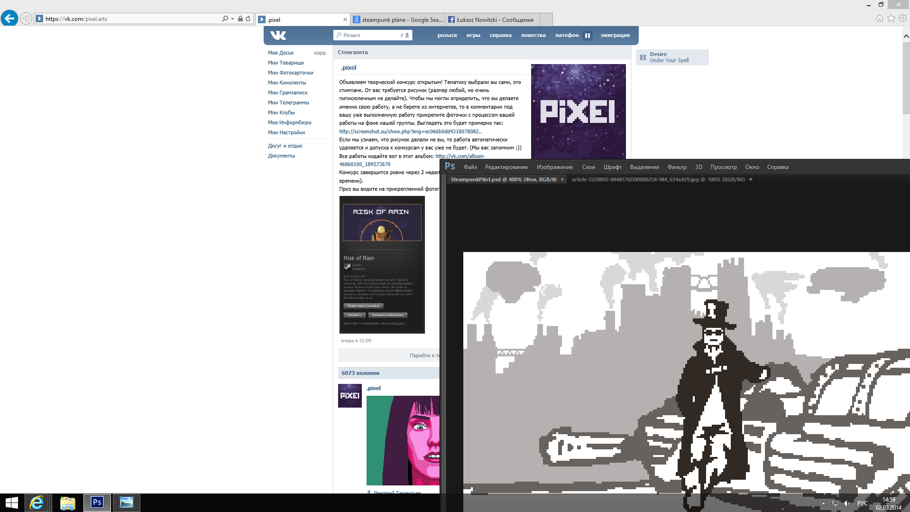The height and width of the screenshot is (512, 910).
Task: Open the PIXEL group avatar image
Action: (578, 112)
